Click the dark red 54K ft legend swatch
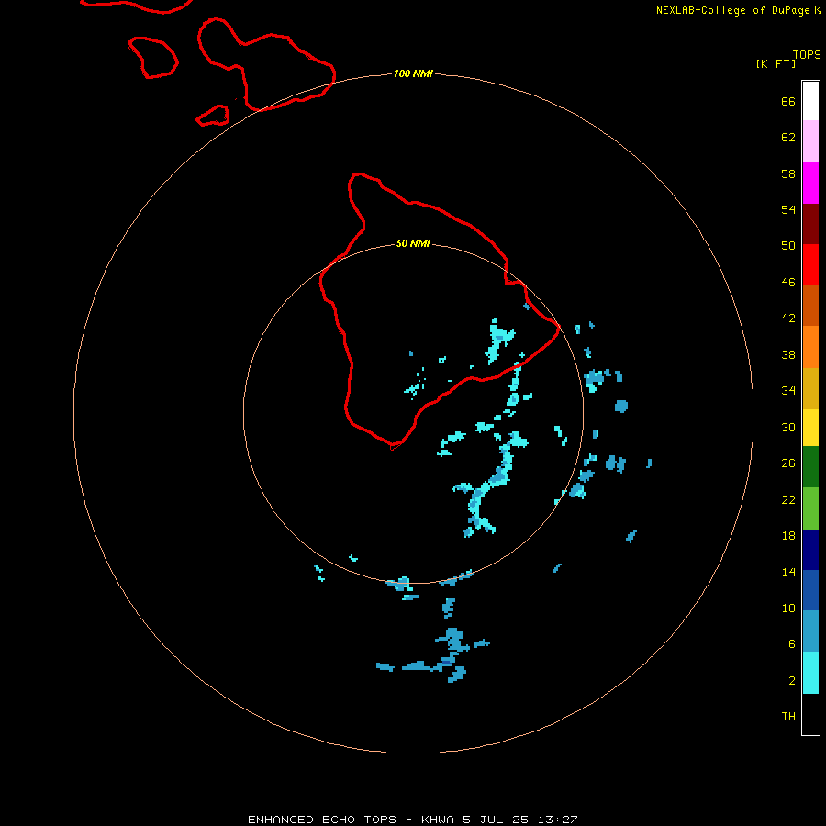This screenshot has height=826, width=826. (810, 224)
